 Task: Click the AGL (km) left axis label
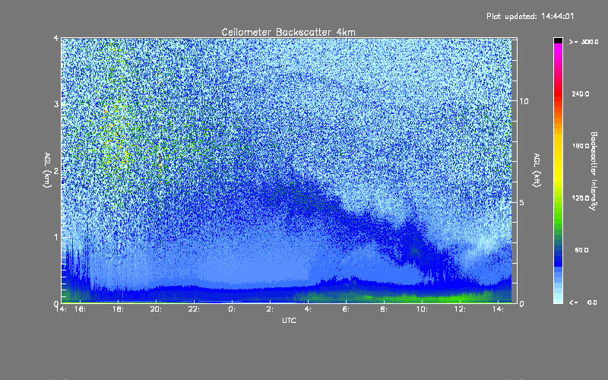[x=47, y=170]
